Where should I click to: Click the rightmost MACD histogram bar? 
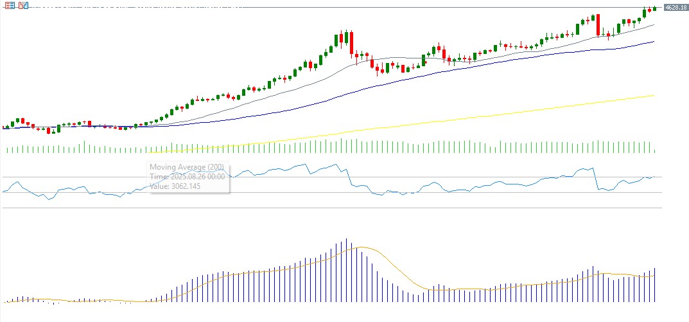click(x=655, y=285)
